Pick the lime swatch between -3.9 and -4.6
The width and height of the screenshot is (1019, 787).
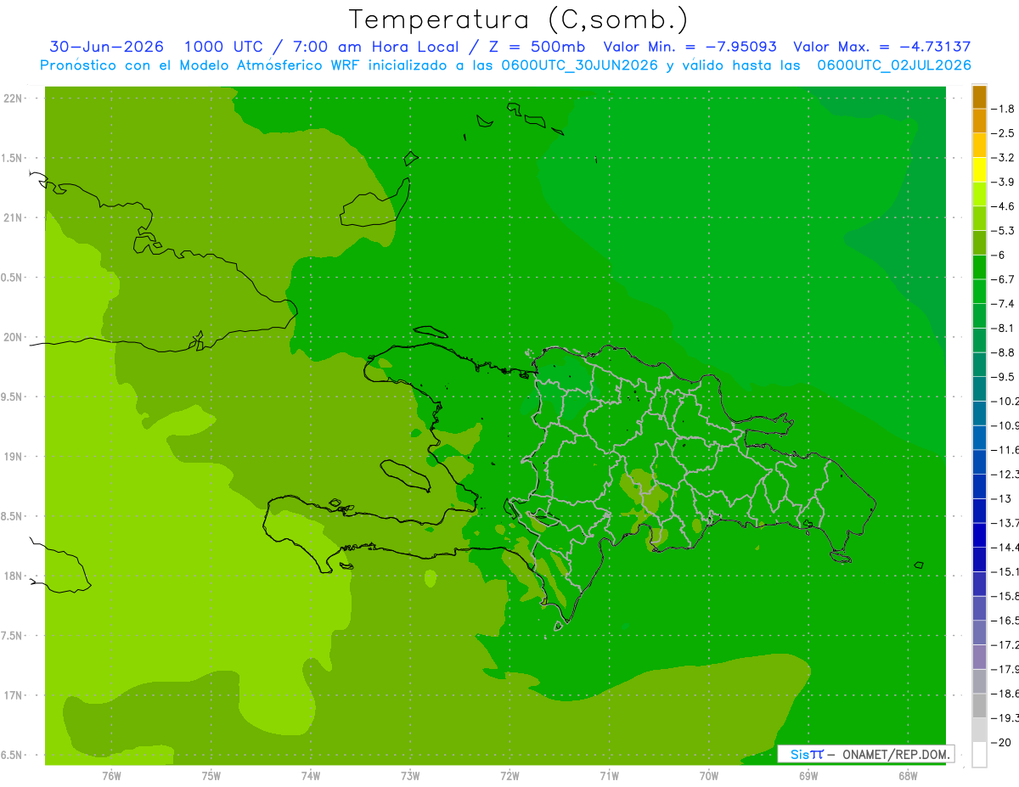tap(979, 194)
